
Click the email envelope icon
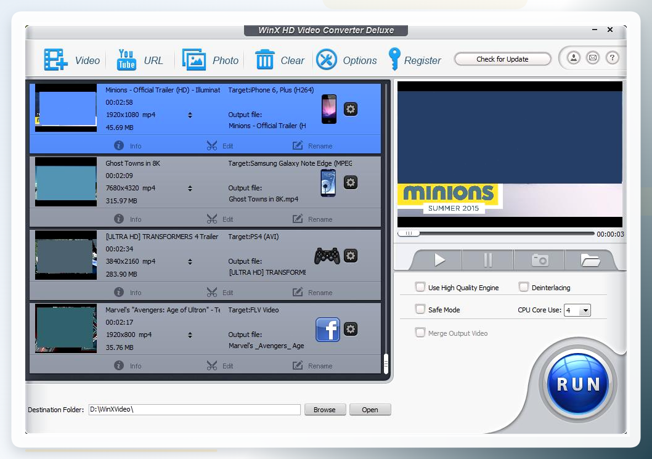pos(593,58)
